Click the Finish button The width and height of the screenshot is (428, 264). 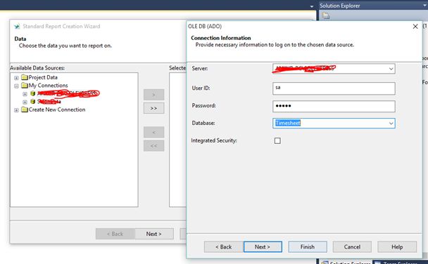point(308,247)
